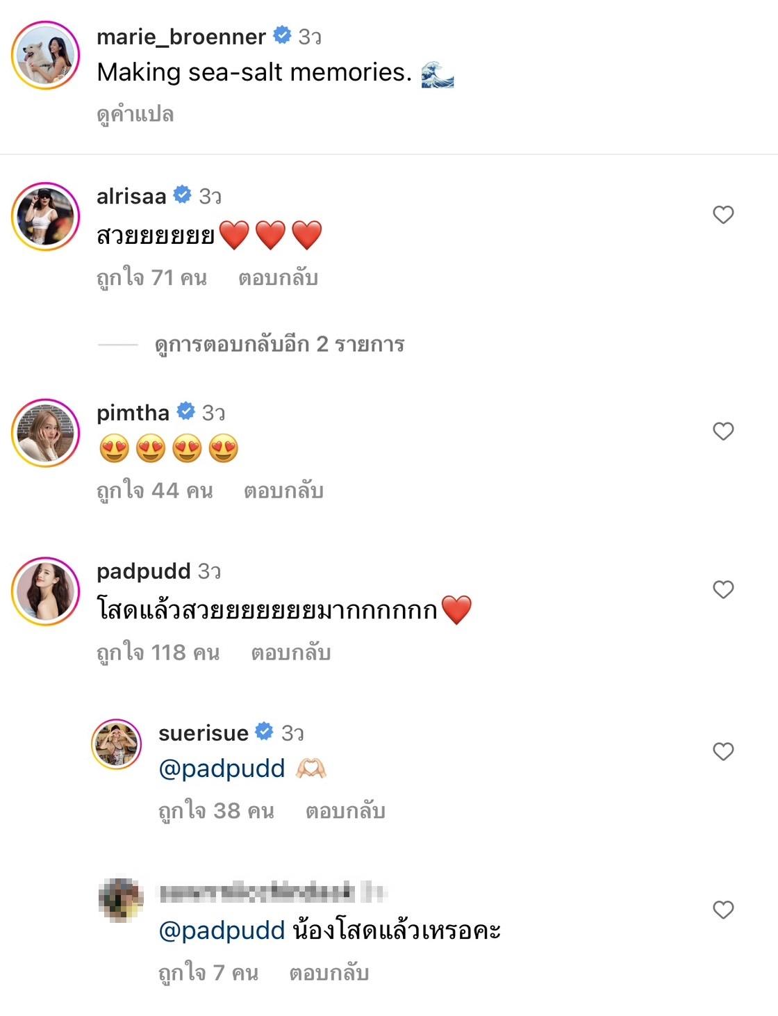Open padpudd's profile picture
The image size is (778, 1016).
(x=46, y=591)
